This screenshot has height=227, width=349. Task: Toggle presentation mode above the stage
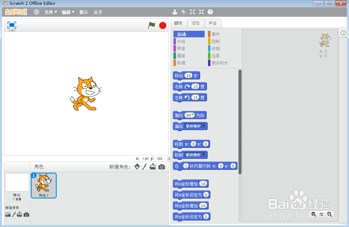[12, 25]
